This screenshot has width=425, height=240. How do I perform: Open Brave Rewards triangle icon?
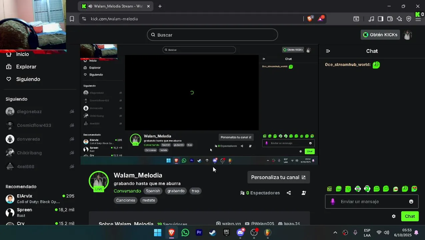click(321, 19)
